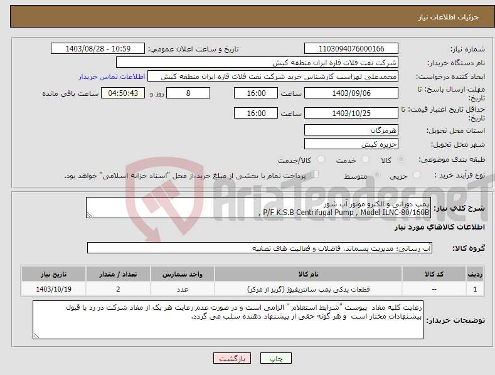This screenshot has width=495, height=375.
Task: Open the اطلاعات تماس خریدار link
Action: tap(112, 77)
